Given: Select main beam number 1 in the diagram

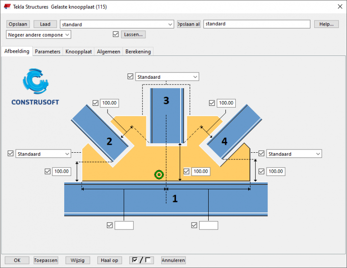Looking at the screenshot, I should [165, 199].
